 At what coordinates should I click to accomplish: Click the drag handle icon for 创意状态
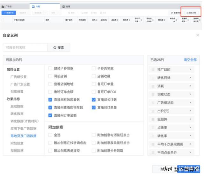point(153,94)
